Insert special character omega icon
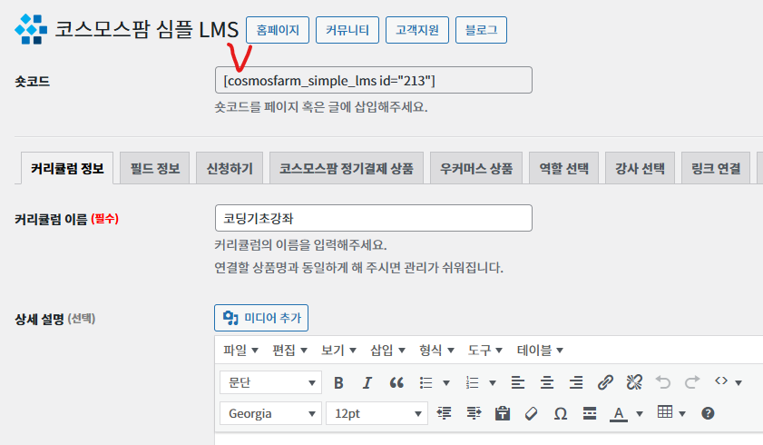763x445 pixels. click(x=561, y=414)
